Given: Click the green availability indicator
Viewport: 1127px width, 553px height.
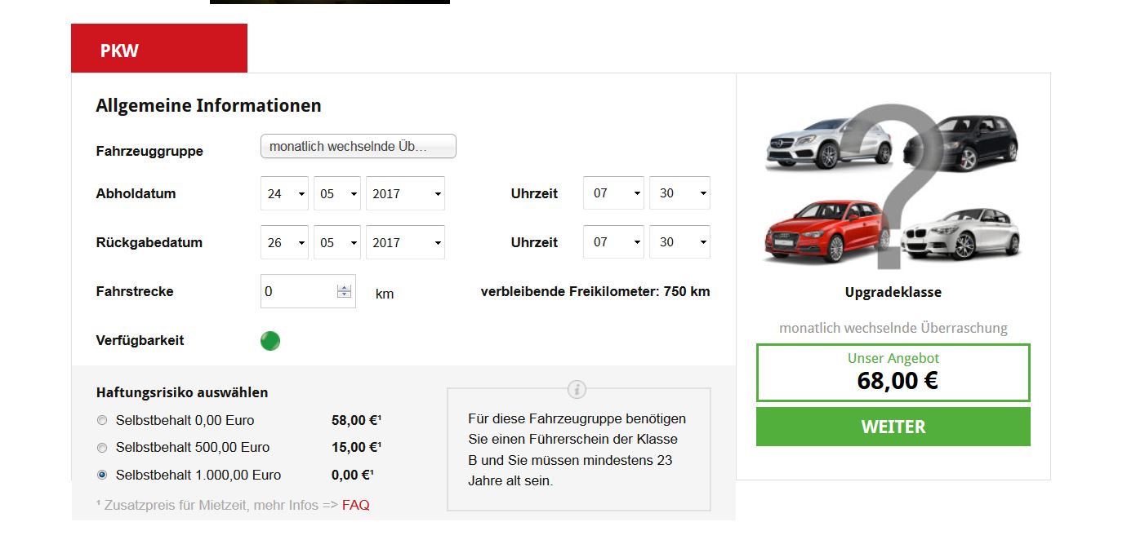Looking at the screenshot, I should pyautogui.click(x=270, y=341).
